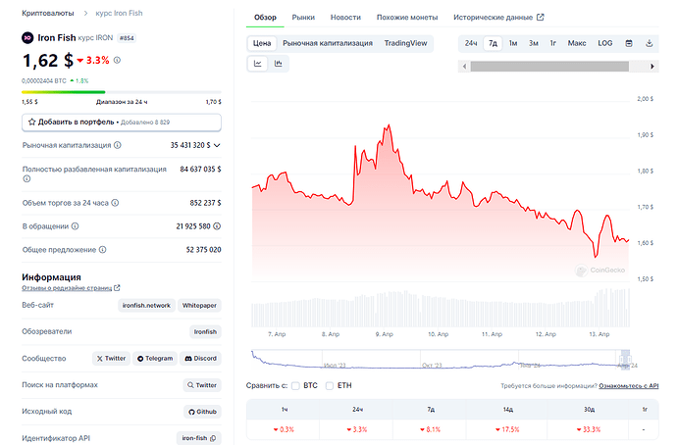Open info icon next to 3.3% change
The image size is (677, 445).
[117, 61]
